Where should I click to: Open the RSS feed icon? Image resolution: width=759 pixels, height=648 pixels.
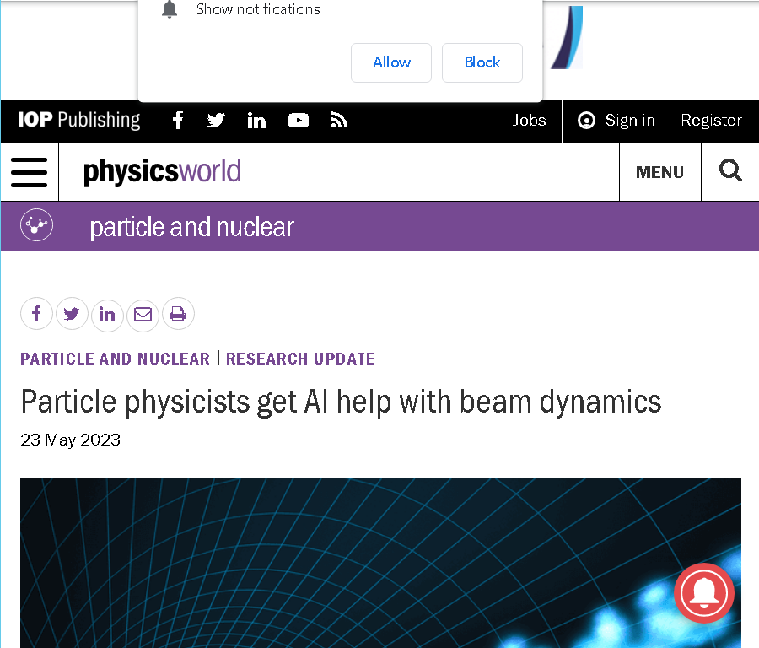(x=339, y=120)
